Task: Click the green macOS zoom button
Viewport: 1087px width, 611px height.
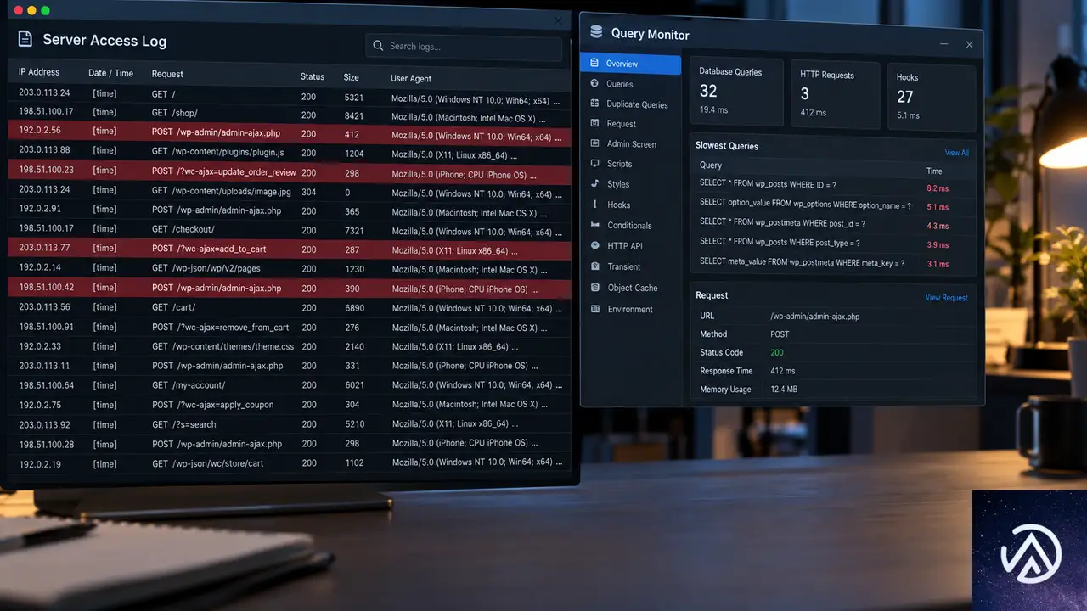Action: click(x=45, y=10)
